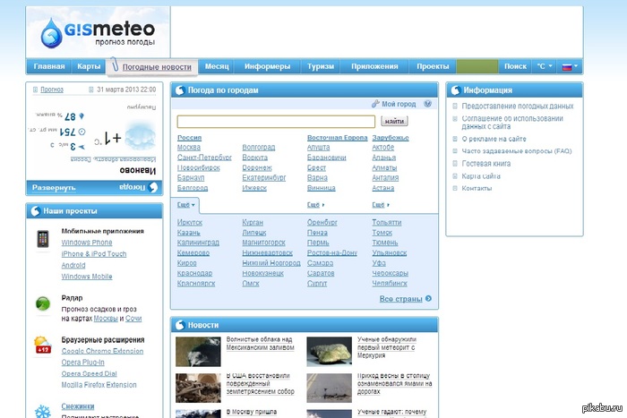Image resolution: width=627 pixels, height=418 pixels.
Task: Open the Москва city link
Action: 189,148
